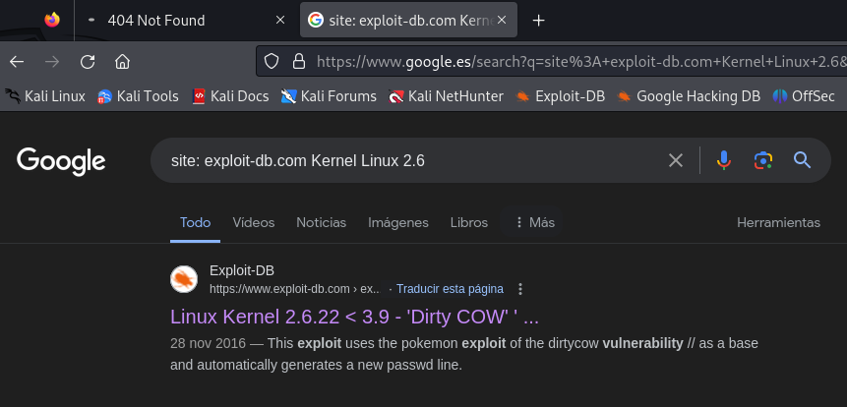Open the Dirty COW exploit result link
The width and height of the screenshot is (847, 407).
pyautogui.click(x=354, y=318)
